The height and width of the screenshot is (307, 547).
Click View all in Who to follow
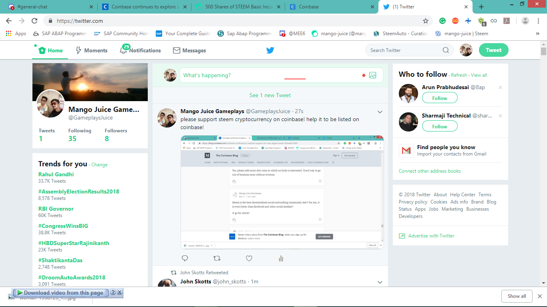click(x=479, y=75)
